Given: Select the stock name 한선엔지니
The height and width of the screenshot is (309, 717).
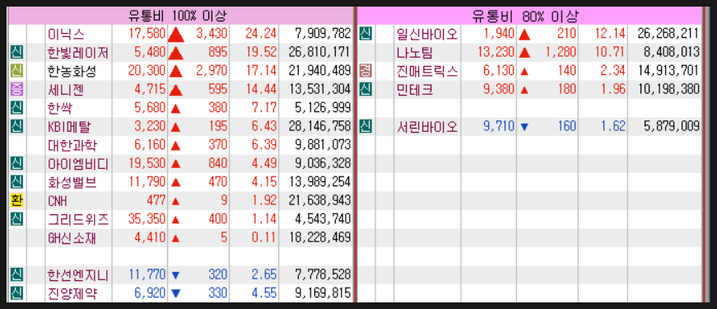Looking at the screenshot, I should point(78,275).
